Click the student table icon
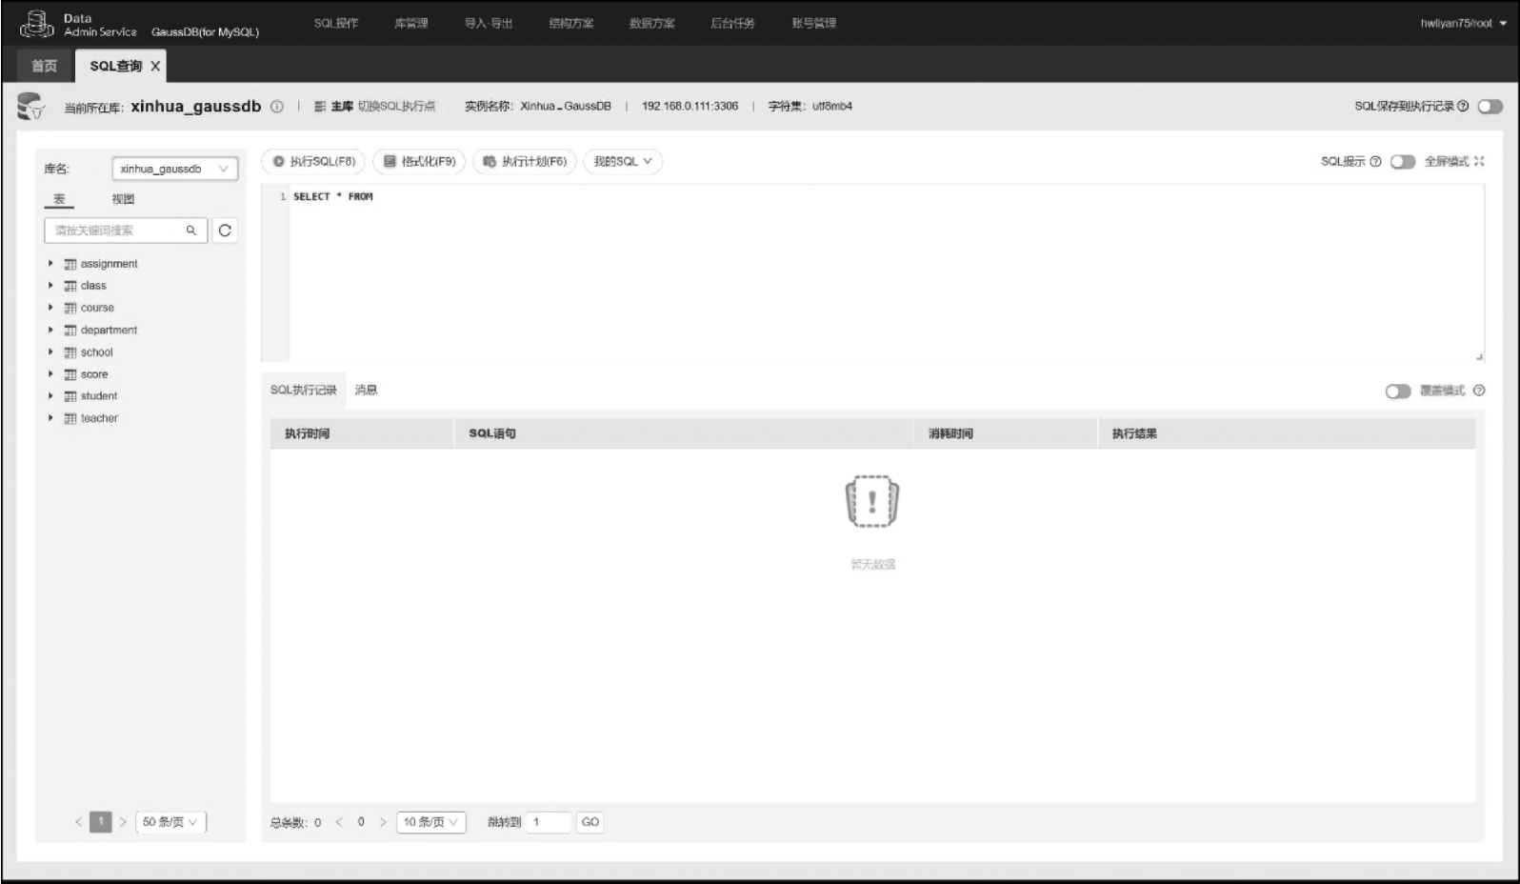Image resolution: width=1520 pixels, height=884 pixels. click(x=70, y=396)
